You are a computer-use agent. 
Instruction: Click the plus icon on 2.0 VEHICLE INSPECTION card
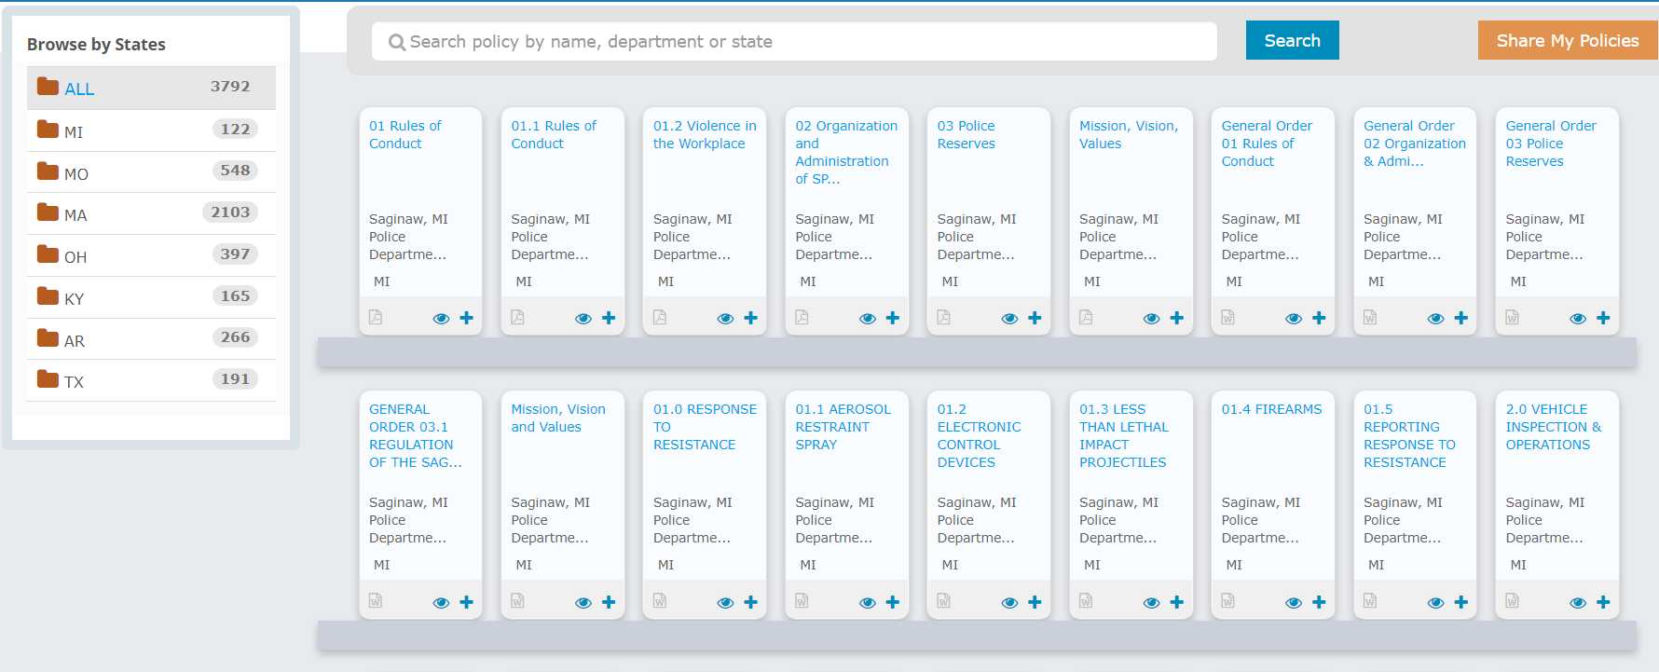click(x=1603, y=602)
